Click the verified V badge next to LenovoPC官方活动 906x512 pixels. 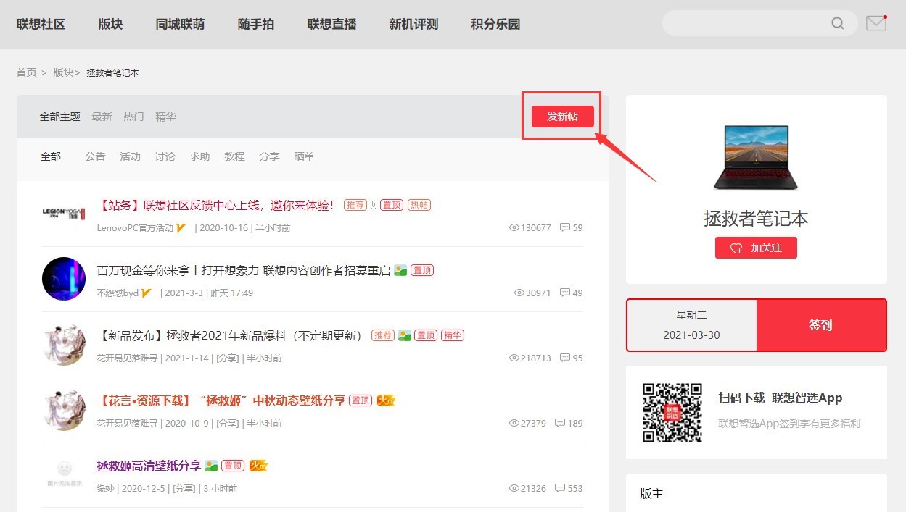pos(181,227)
